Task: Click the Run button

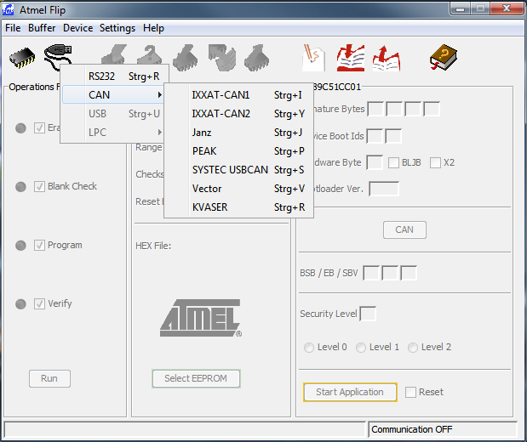Action: pyautogui.click(x=49, y=378)
